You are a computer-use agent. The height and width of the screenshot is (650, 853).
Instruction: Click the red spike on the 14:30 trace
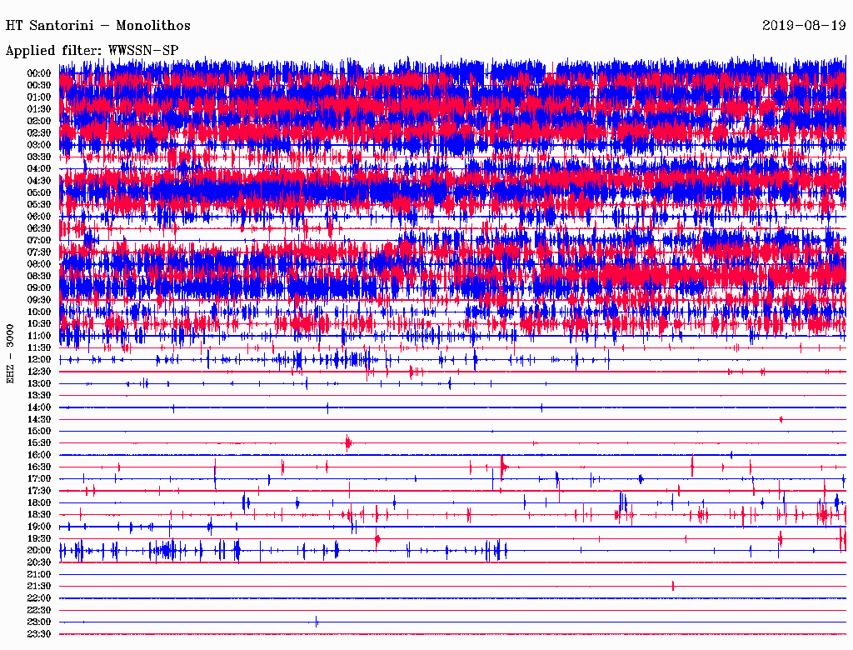pyautogui.click(x=781, y=419)
